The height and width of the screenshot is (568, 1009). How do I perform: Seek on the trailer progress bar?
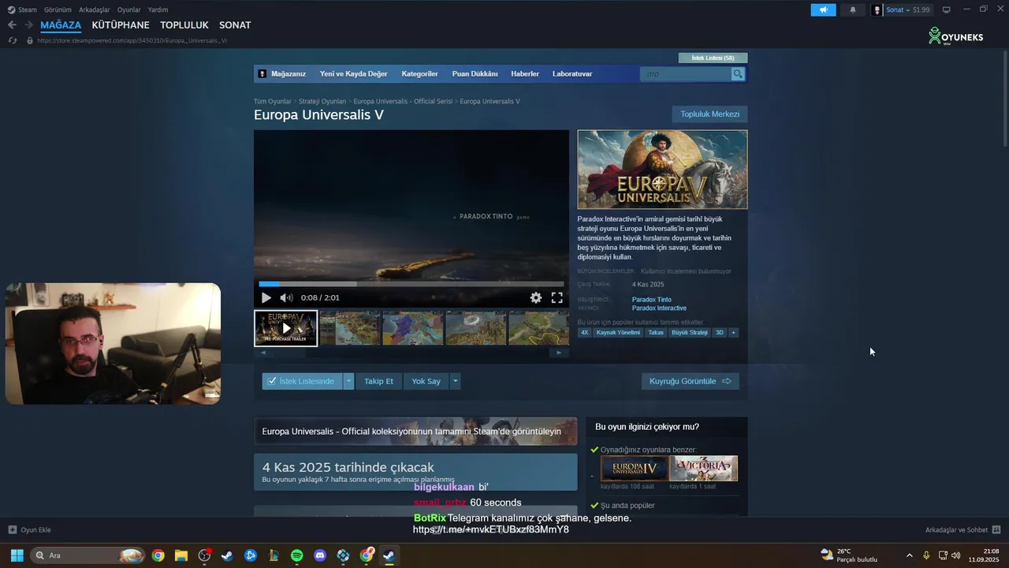tap(411, 284)
